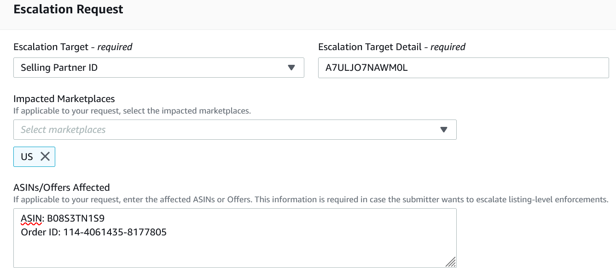Click the red-underlined ASIN word
The height and width of the screenshot is (268, 616).
click(x=31, y=218)
